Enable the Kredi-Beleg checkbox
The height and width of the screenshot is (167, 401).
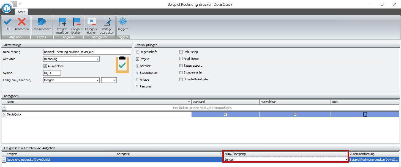[181, 59]
